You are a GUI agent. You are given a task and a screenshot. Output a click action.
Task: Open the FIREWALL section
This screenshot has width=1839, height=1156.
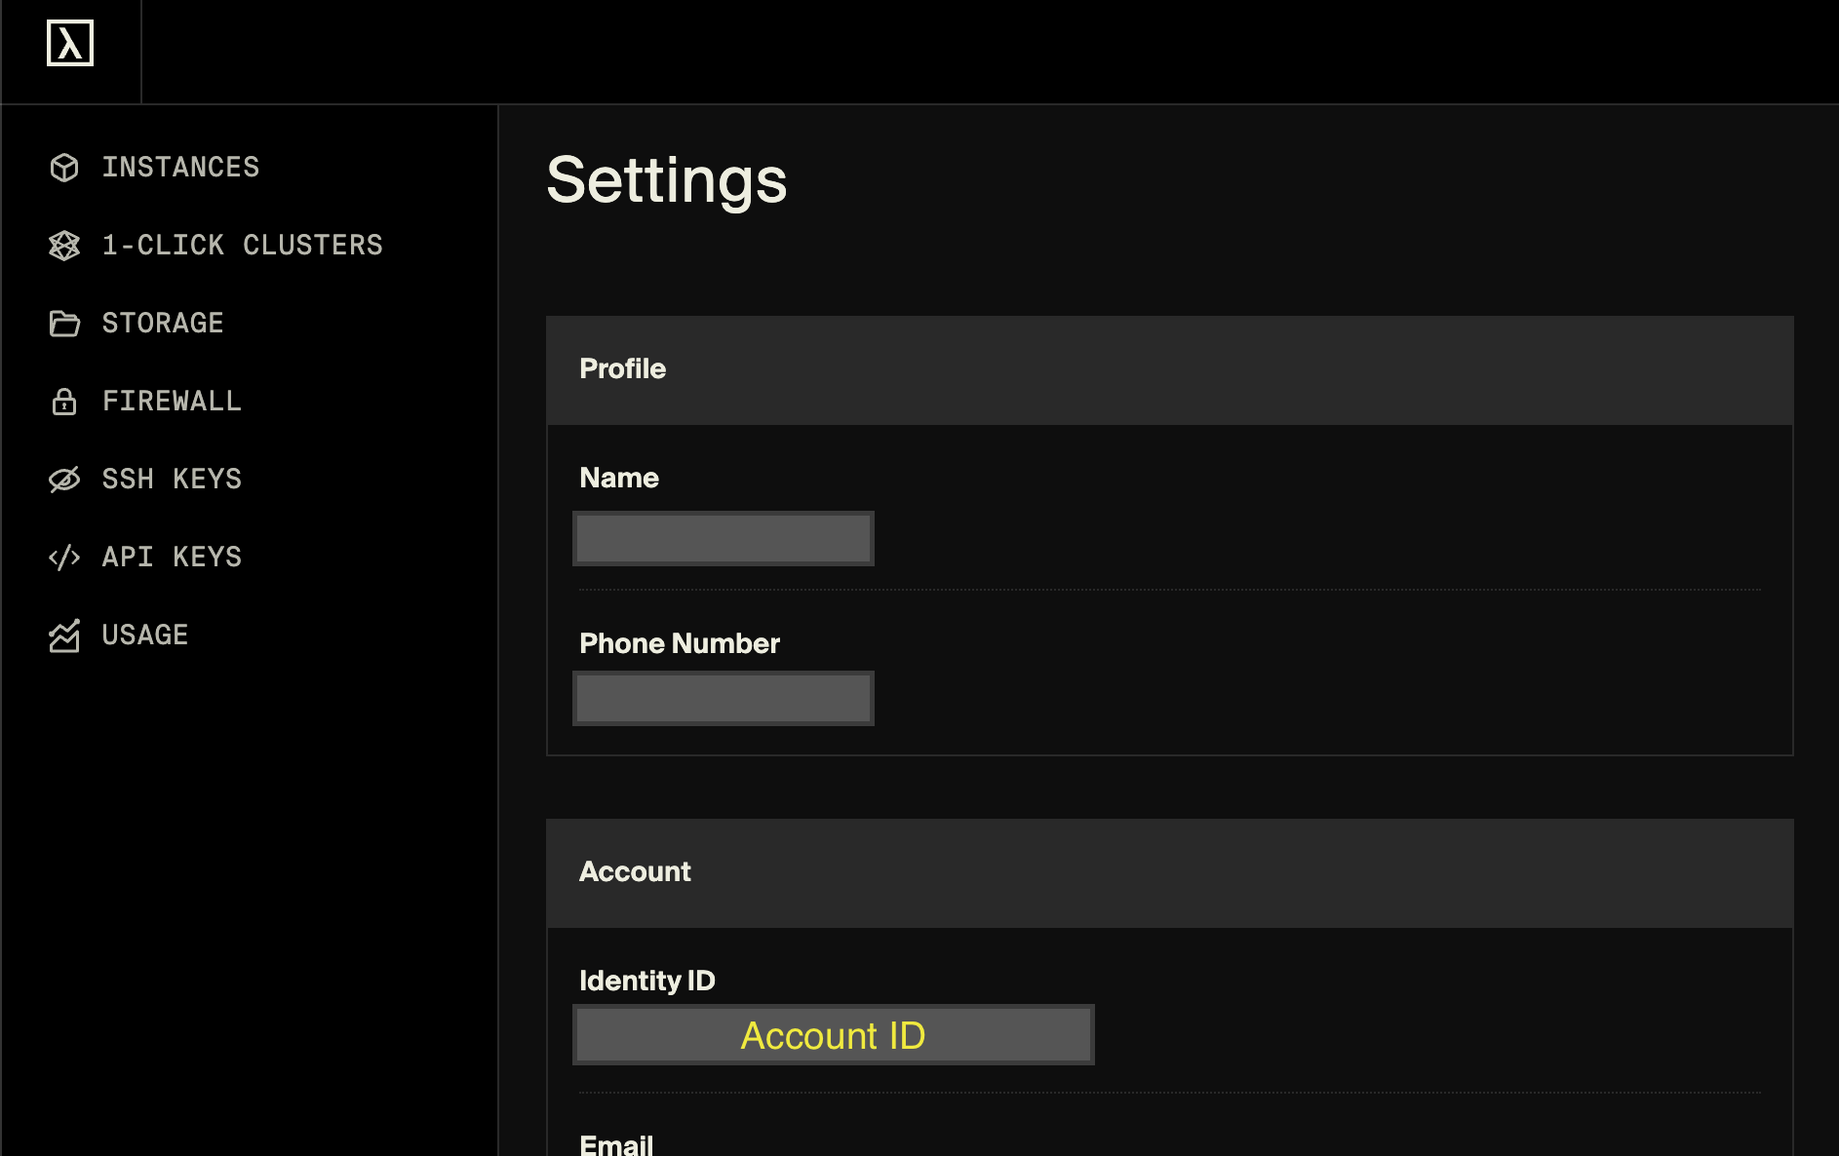tap(172, 402)
